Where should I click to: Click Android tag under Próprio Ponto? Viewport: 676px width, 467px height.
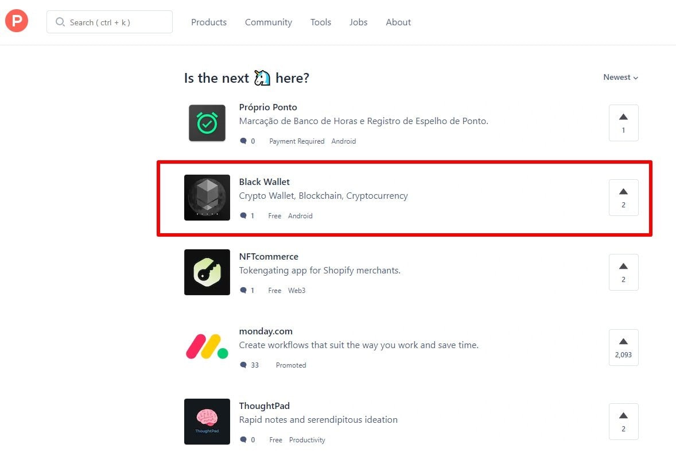coord(344,141)
